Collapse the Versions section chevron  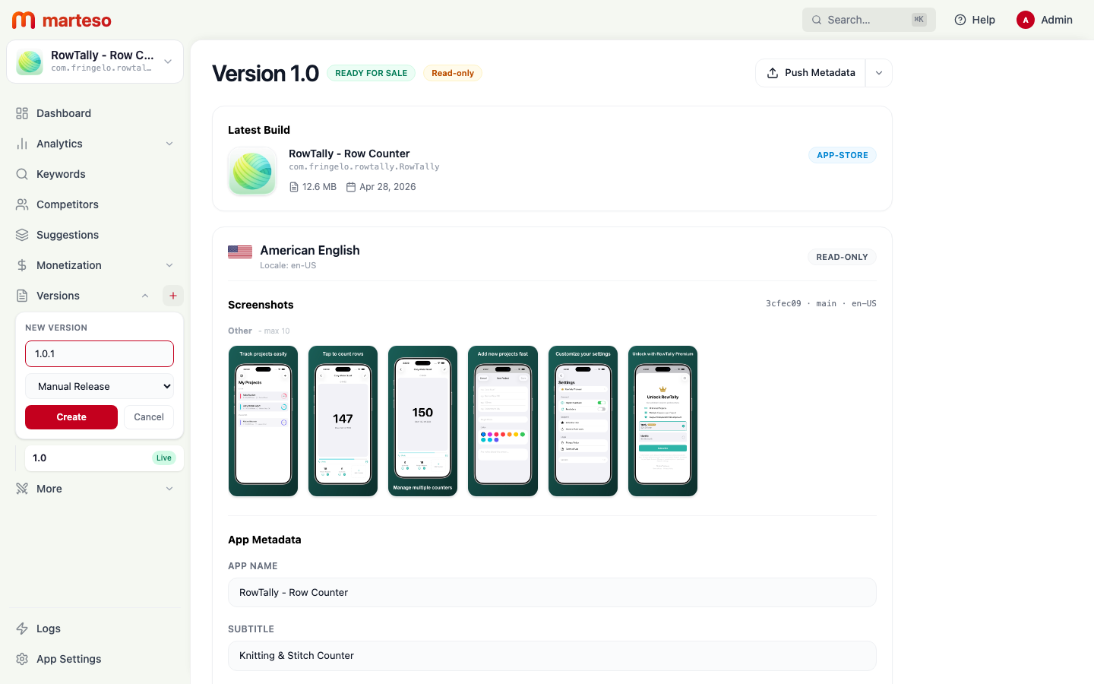coord(145,296)
